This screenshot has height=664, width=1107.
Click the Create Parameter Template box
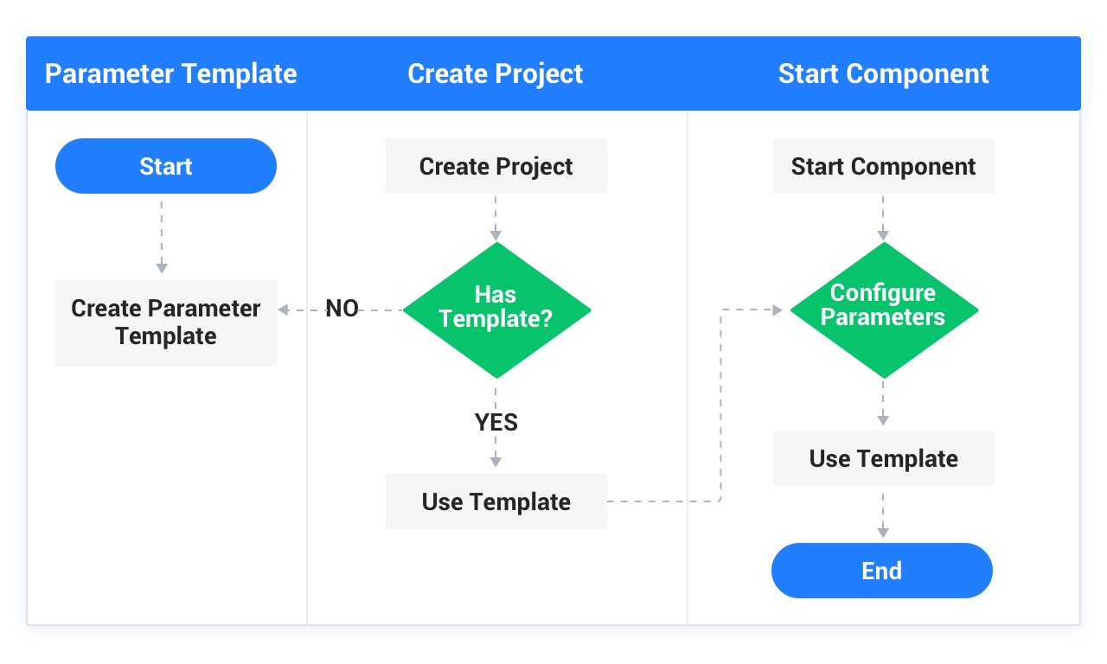tap(166, 322)
